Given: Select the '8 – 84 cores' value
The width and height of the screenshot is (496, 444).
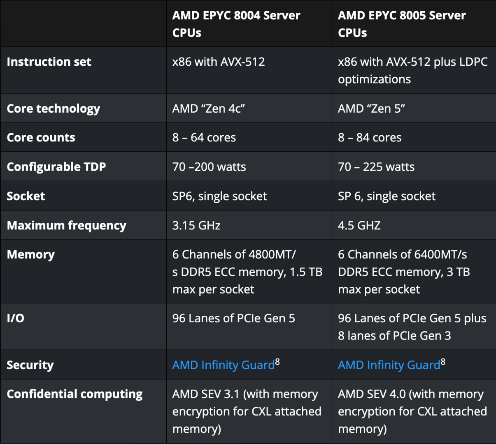Looking at the screenshot, I should (x=370, y=137).
